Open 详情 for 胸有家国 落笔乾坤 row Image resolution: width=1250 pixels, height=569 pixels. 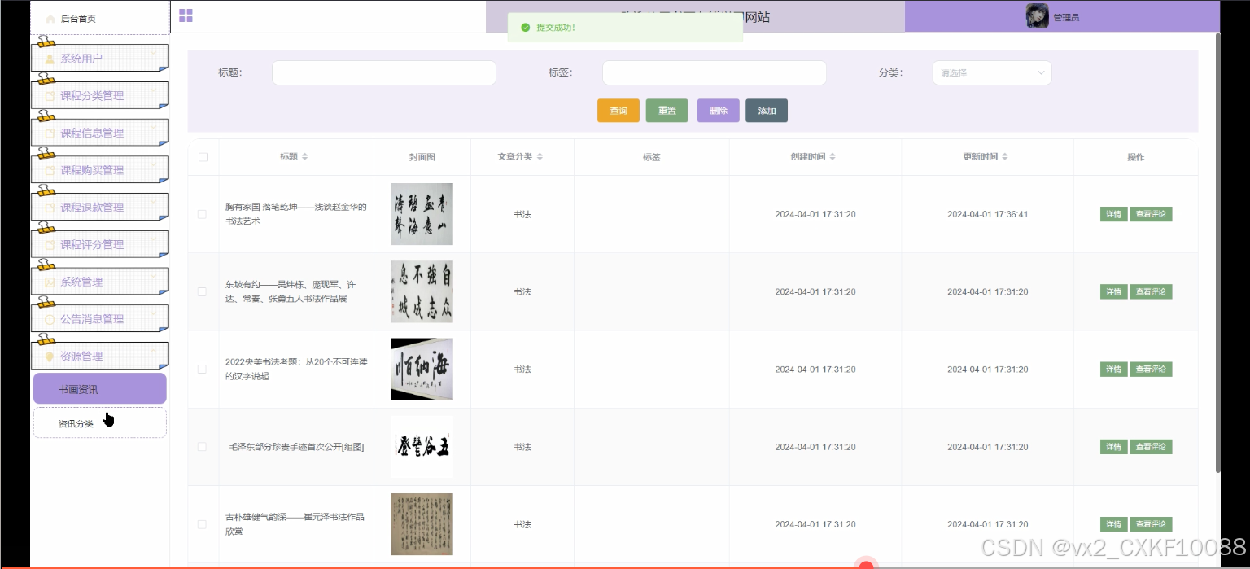1113,214
